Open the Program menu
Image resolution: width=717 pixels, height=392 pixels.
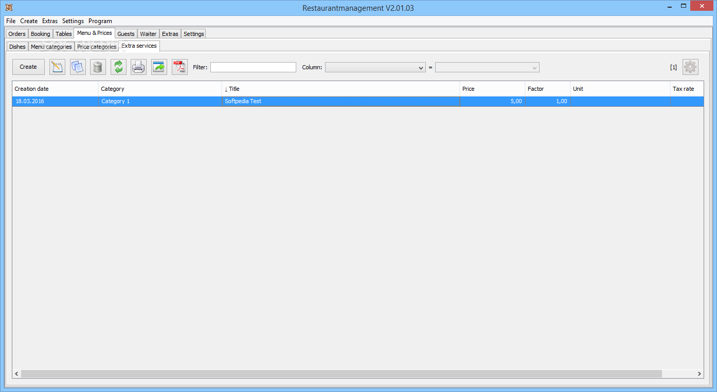coord(100,21)
